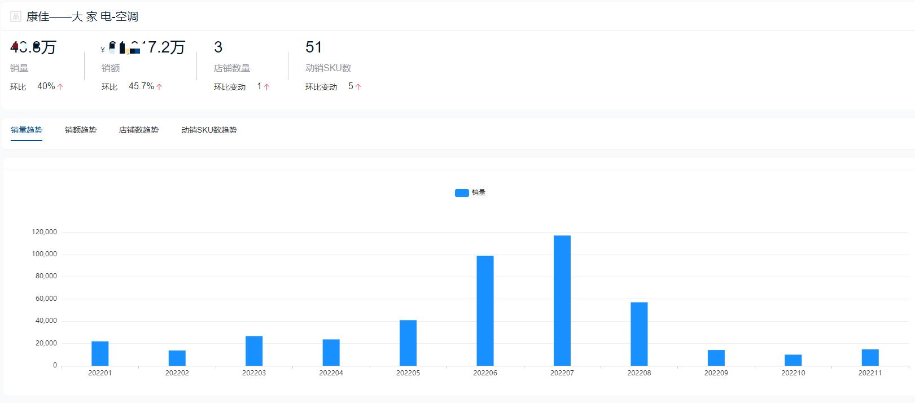The image size is (915, 403).
Task: Click the 康佳——大家电-空调 title
Action: pos(82,16)
